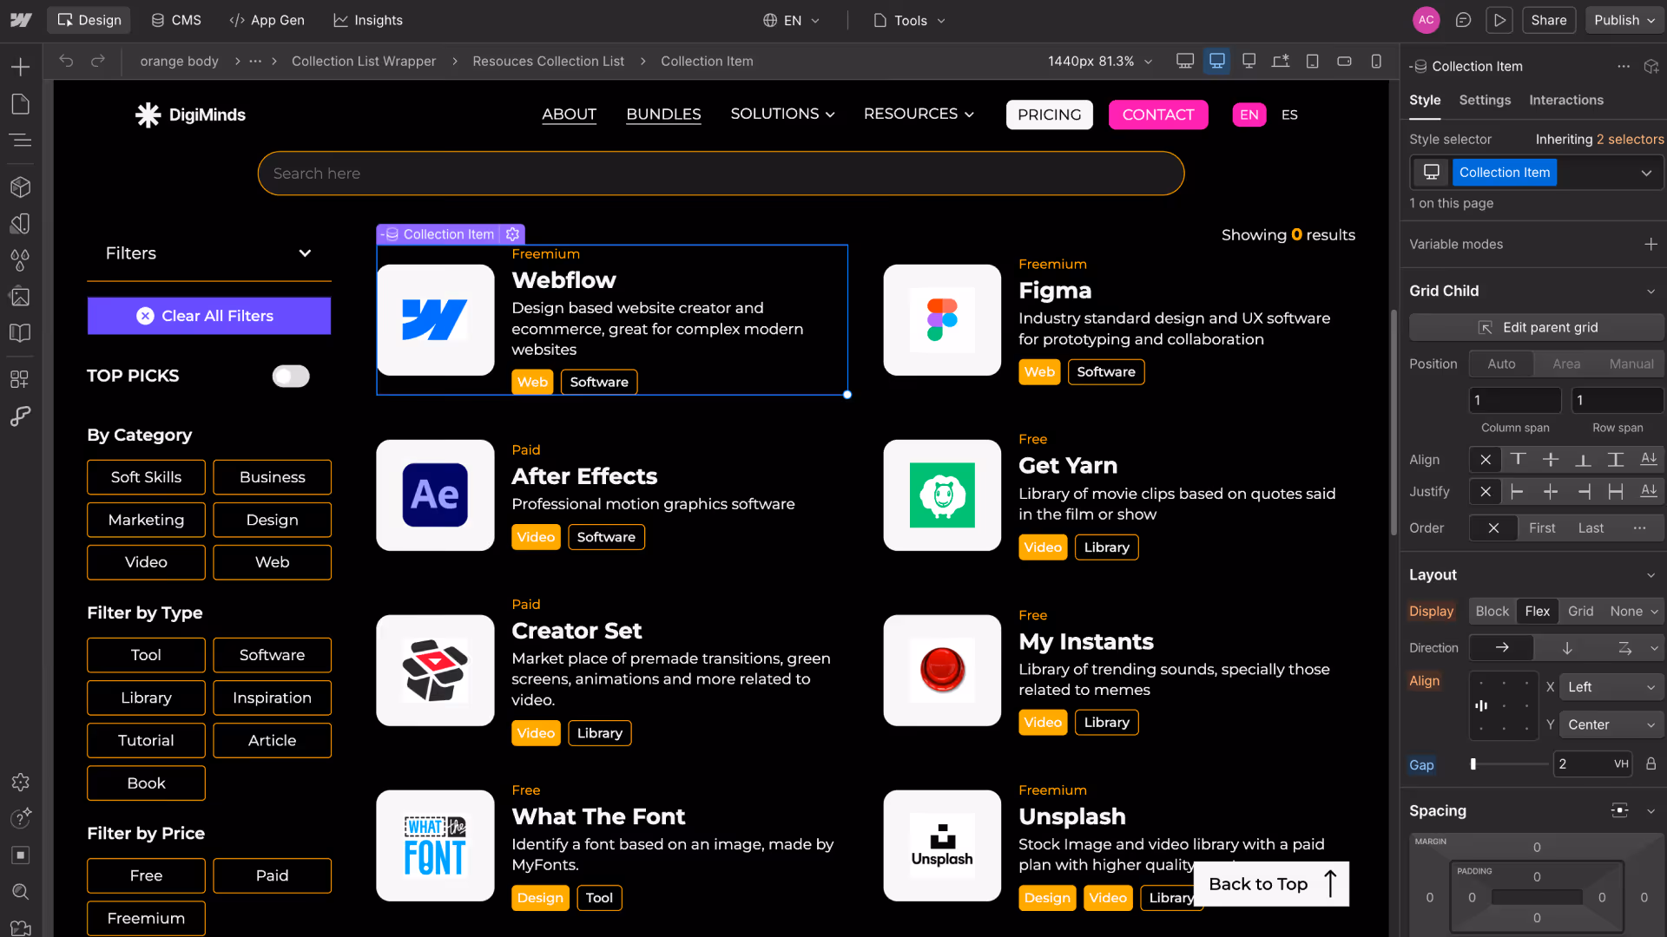Open the style selector dropdown arrow
The width and height of the screenshot is (1667, 937).
tap(1646, 173)
